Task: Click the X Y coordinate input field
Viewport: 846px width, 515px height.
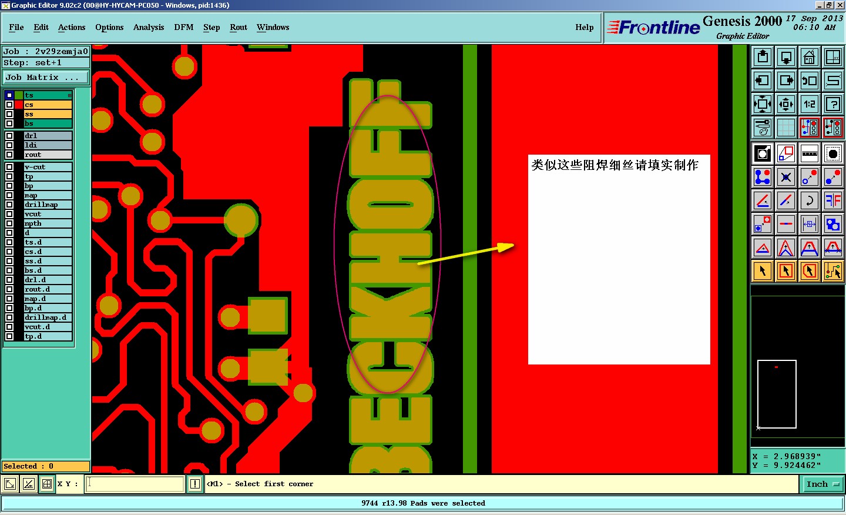Action: pos(135,484)
